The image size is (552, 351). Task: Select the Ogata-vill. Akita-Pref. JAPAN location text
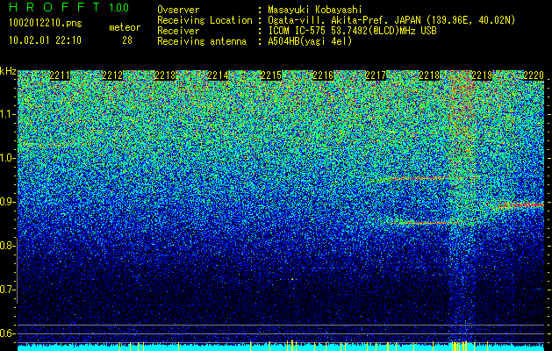click(391, 20)
